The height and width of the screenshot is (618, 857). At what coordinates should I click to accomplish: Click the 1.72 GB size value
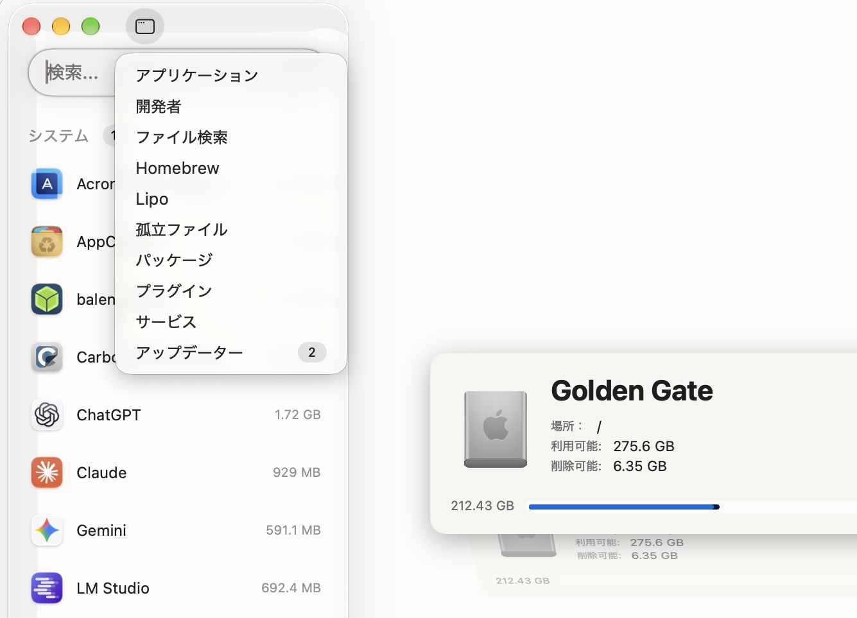tap(298, 415)
